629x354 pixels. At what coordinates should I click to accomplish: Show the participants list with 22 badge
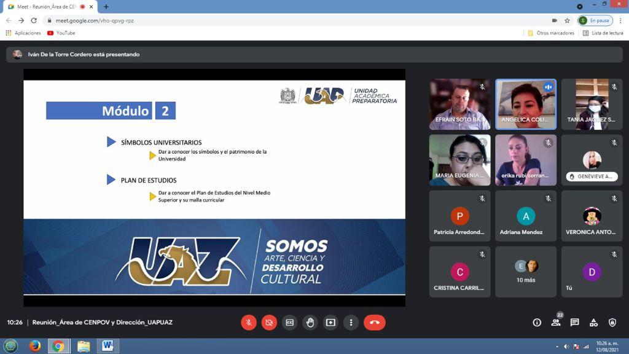coord(556,322)
